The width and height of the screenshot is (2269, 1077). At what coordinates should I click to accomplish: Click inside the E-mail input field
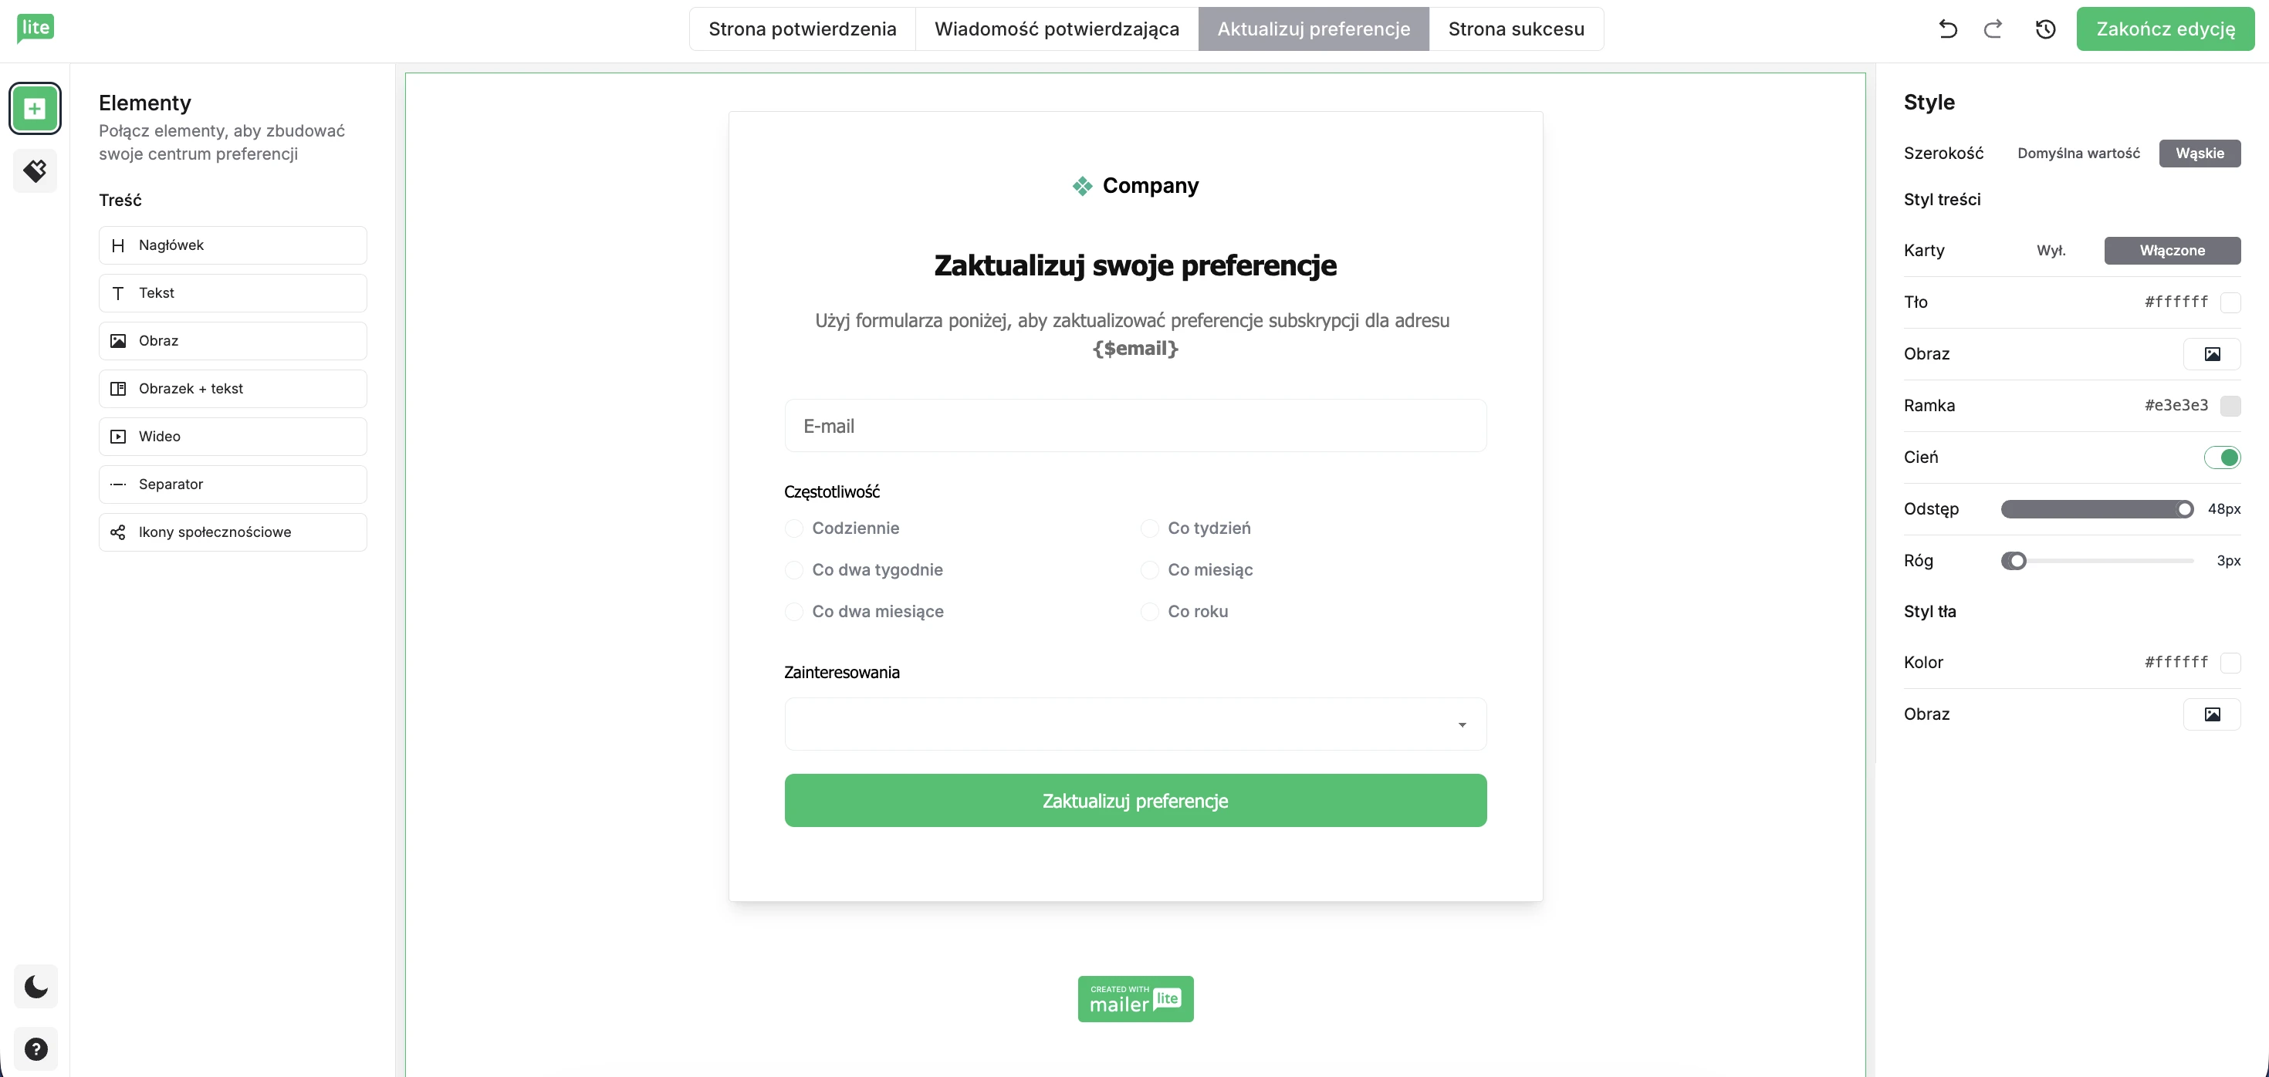(x=1135, y=425)
